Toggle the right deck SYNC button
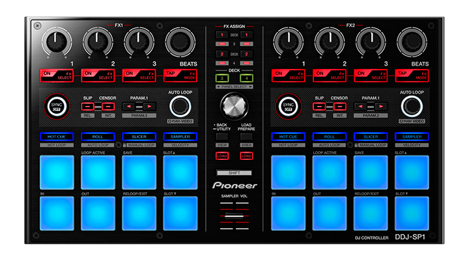 tap(289, 107)
